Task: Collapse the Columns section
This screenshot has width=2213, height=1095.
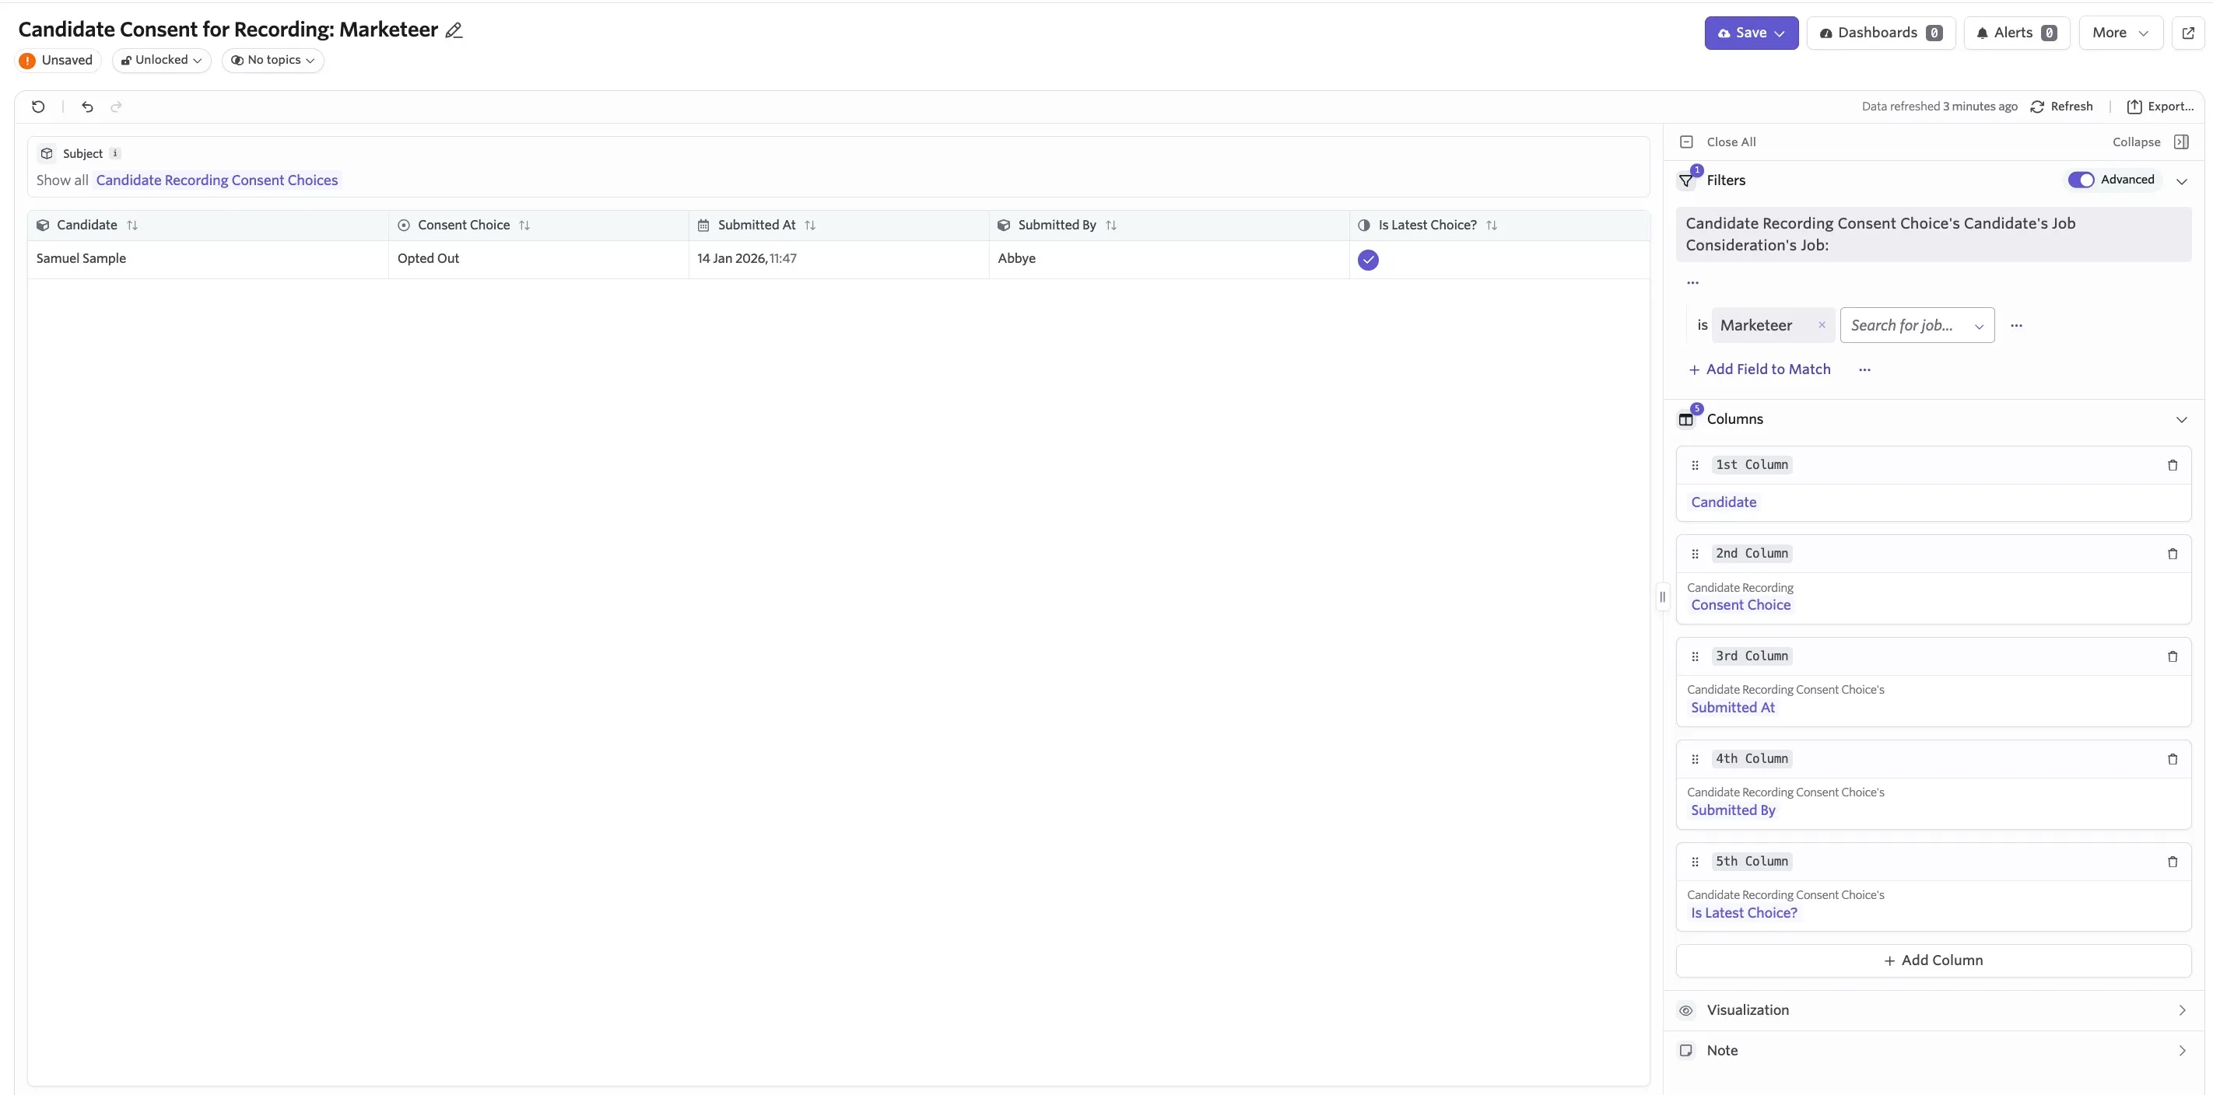Action: 2180,419
